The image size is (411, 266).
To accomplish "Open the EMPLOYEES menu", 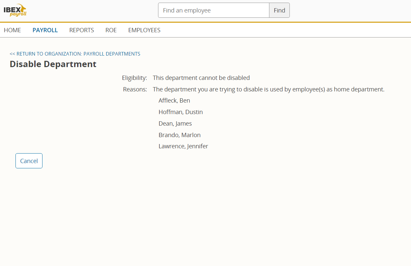I will (x=144, y=30).
